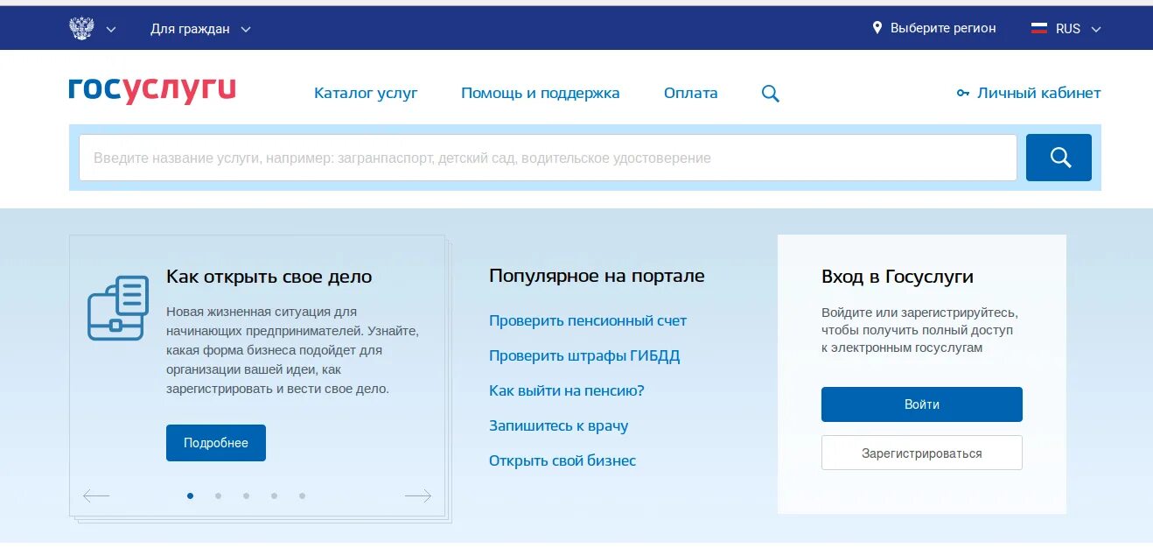The height and width of the screenshot is (555, 1153).
Task: Click the blue search button with magnifier
Action: tap(1059, 158)
